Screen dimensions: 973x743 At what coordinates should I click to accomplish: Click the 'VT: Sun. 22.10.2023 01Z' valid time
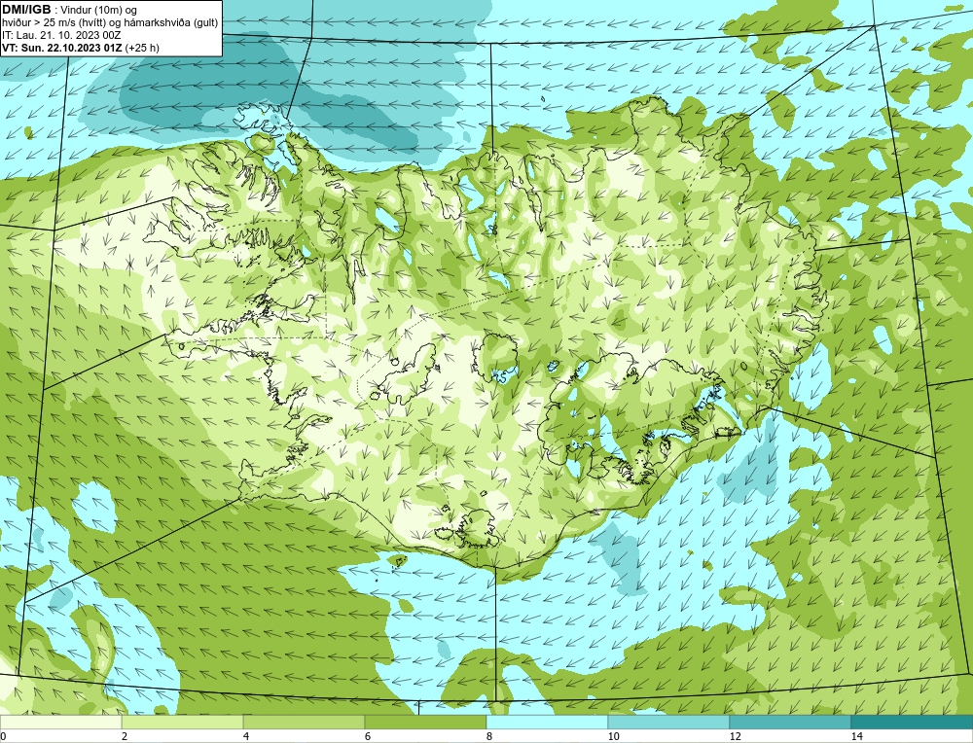(62, 48)
